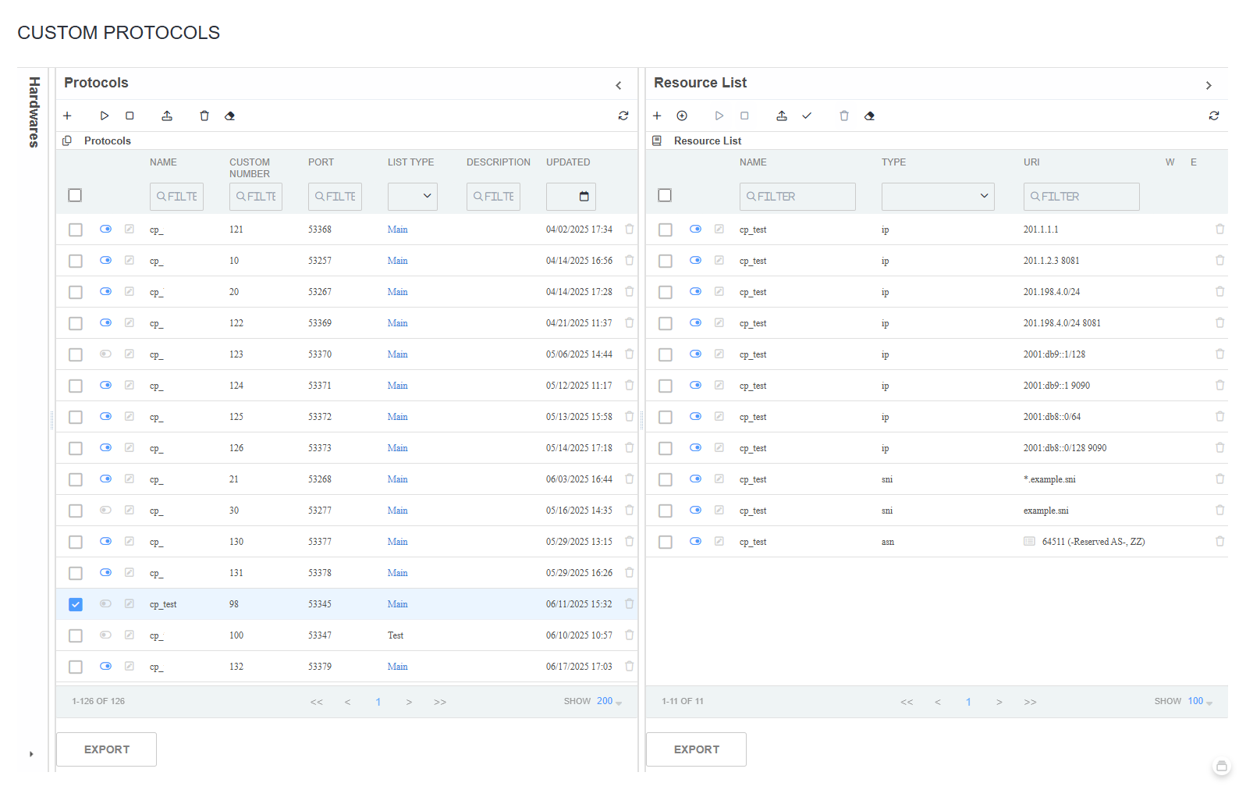Edit the protocol with custom number 121
The height and width of the screenshot is (790, 1246).
pyautogui.click(x=130, y=230)
